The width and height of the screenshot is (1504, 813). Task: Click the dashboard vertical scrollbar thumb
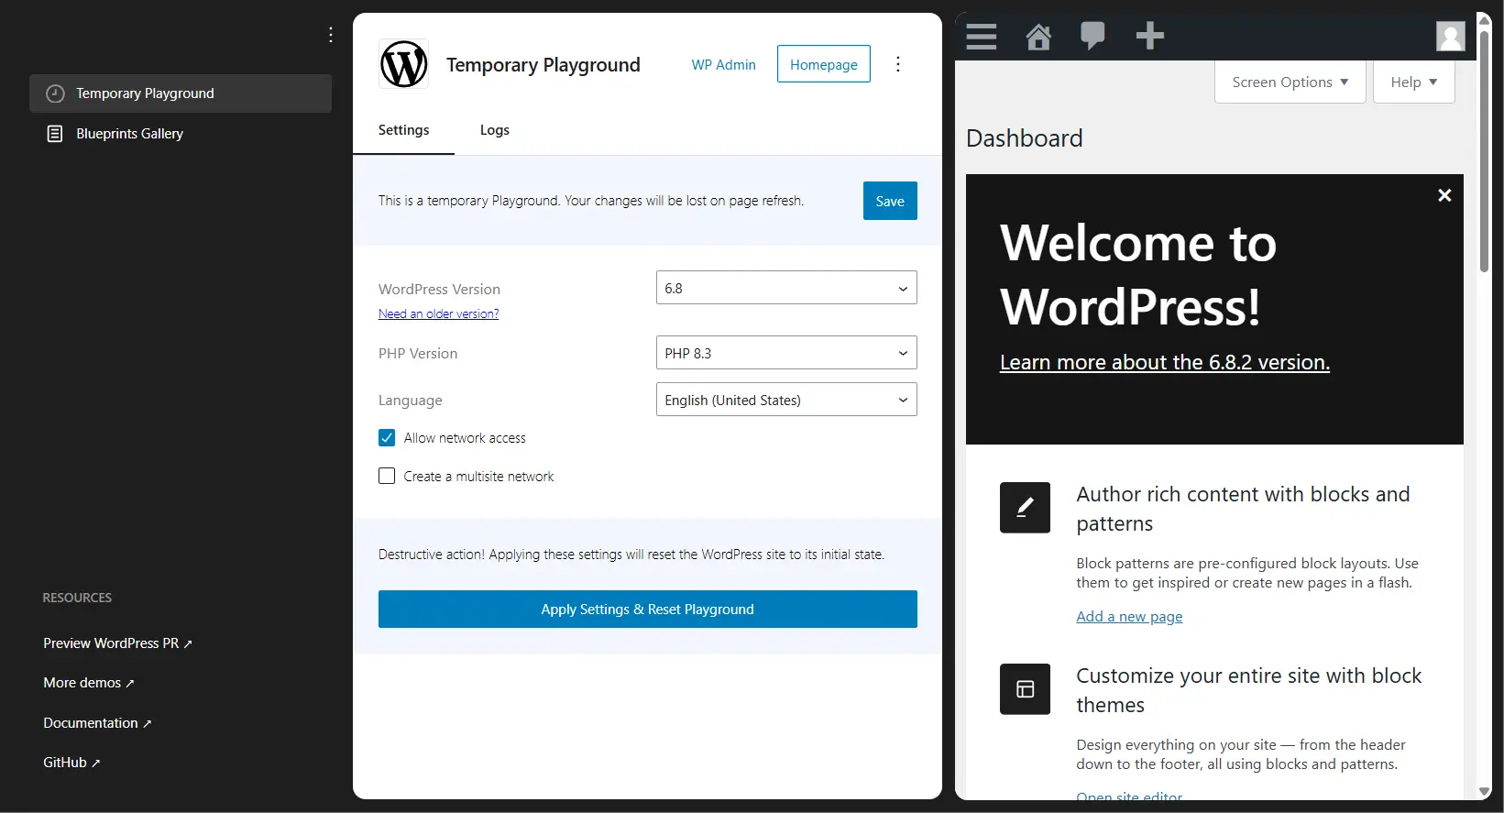pos(1484,149)
